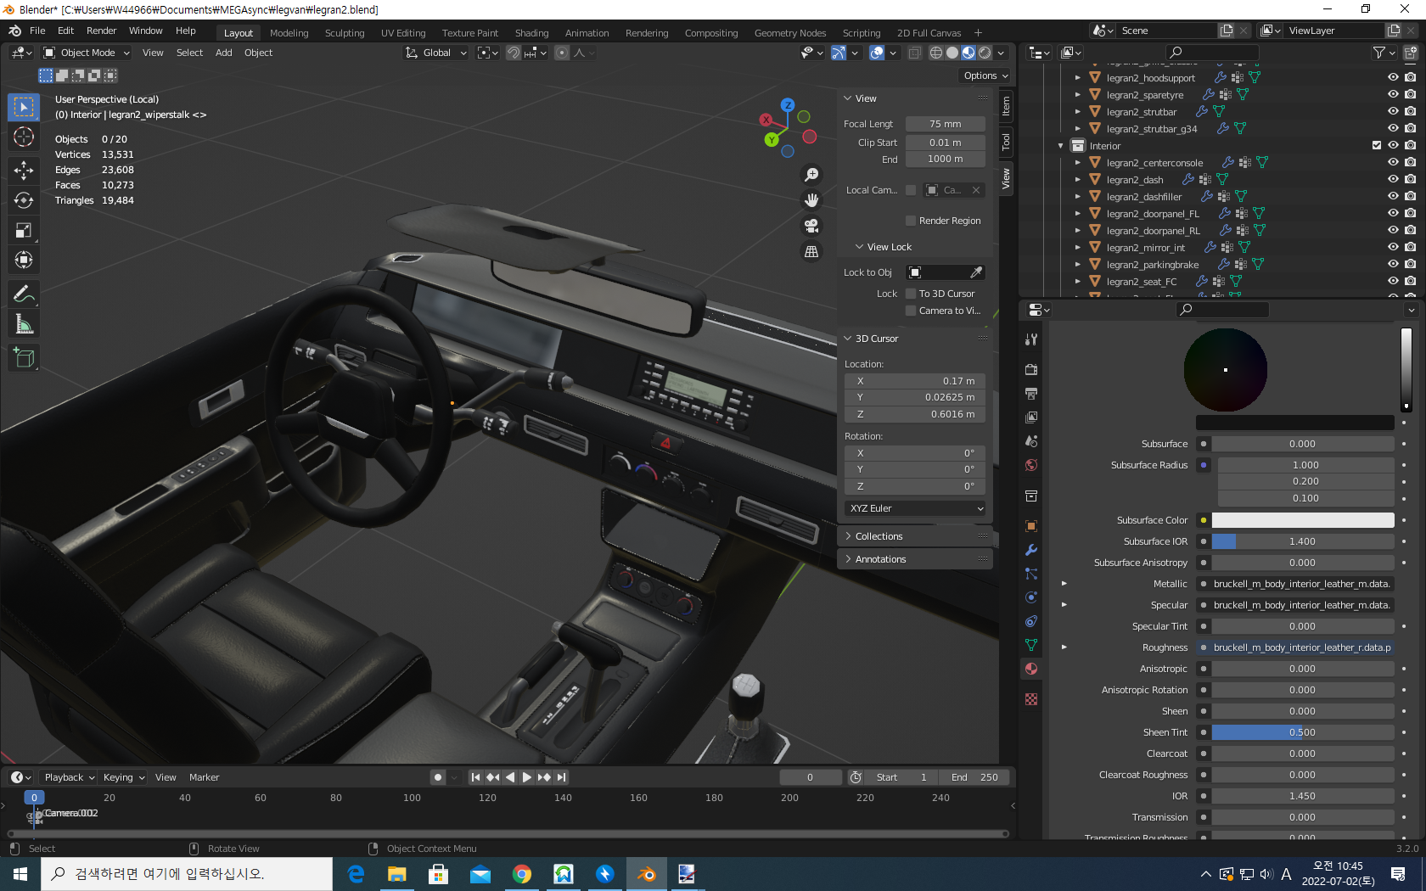1426x891 pixels.
Task: Select the Move tool
Action: click(24, 170)
